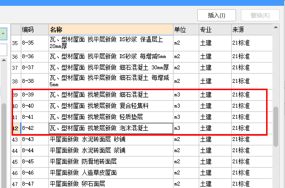Click name 平屋面新做 水泥砖面层 浆铺

111,151
